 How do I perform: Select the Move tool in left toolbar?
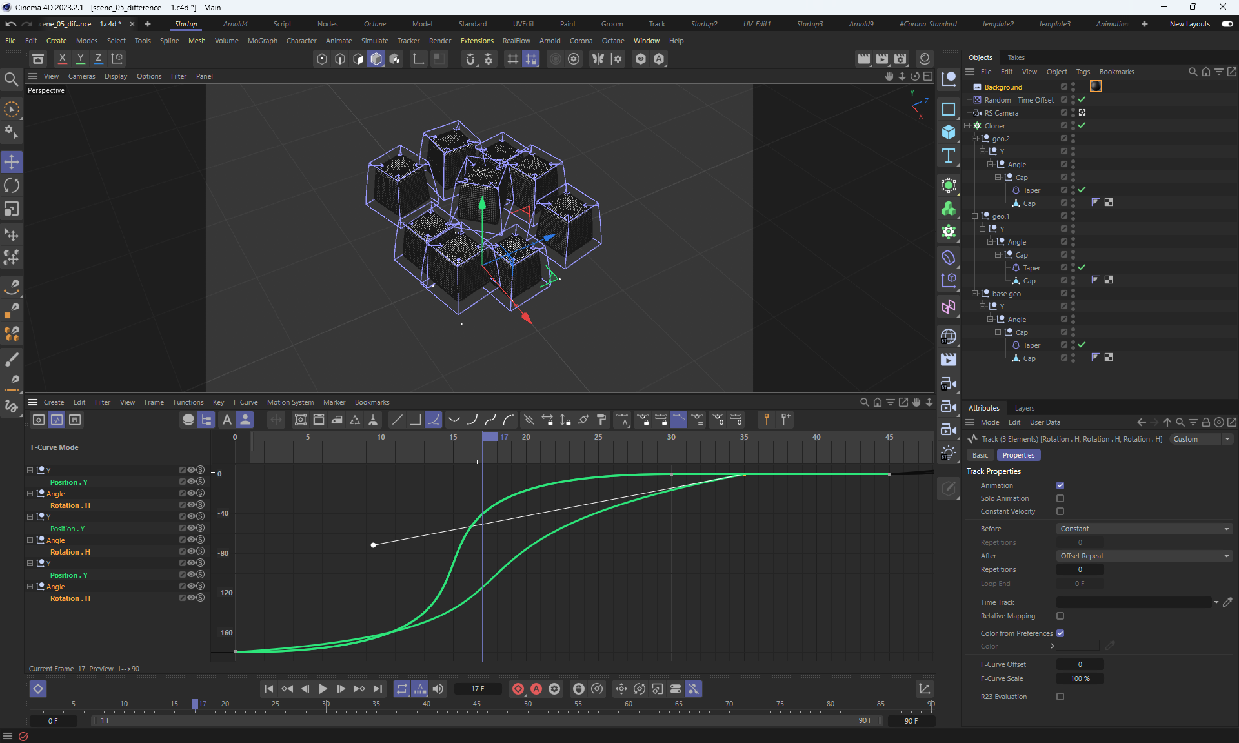coord(12,161)
